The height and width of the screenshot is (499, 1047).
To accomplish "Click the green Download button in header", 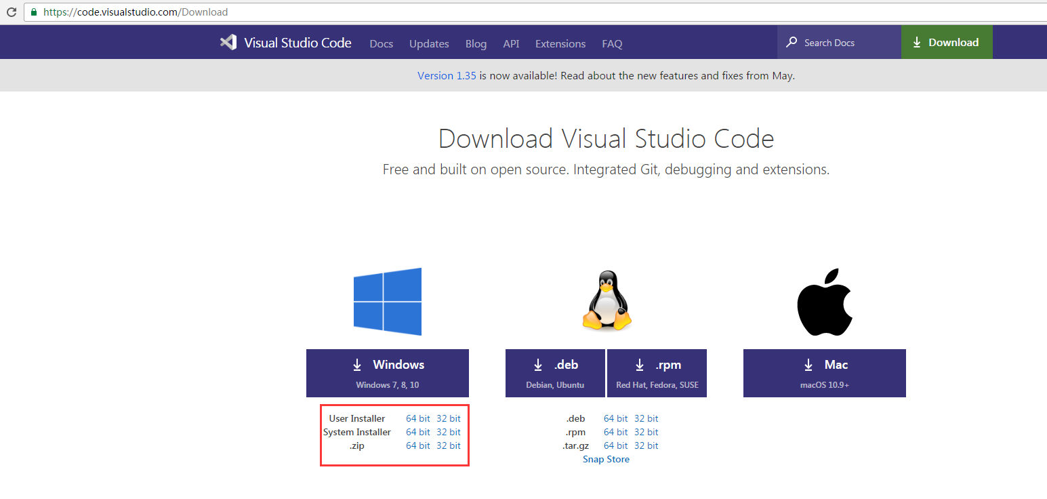I will [x=947, y=42].
